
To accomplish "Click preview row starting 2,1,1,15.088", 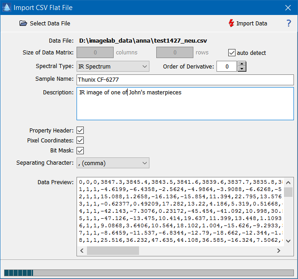I will pyautogui.click(x=181, y=196).
